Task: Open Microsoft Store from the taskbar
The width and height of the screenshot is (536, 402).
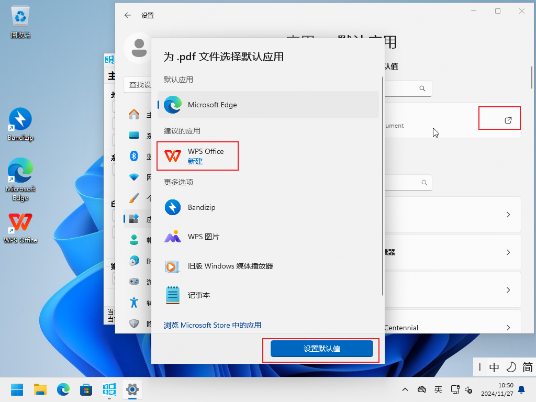Action: coord(86,389)
